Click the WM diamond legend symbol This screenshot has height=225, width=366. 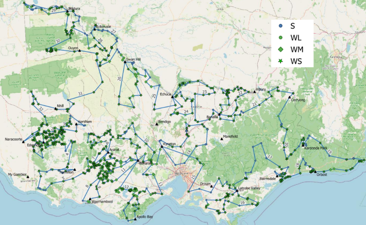(281, 49)
